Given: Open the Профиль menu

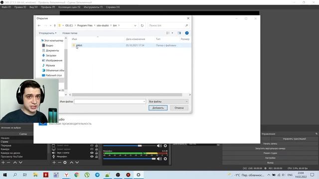Looking at the screenshot, I should coord(48,7).
